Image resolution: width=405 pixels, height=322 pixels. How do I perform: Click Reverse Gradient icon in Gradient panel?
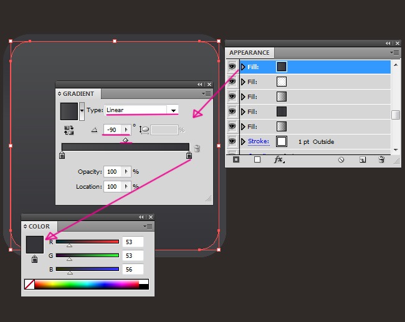click(69, 130)
